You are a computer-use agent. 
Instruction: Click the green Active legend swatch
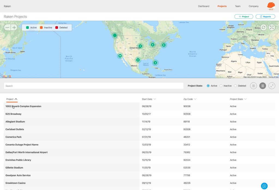point(28,28)
